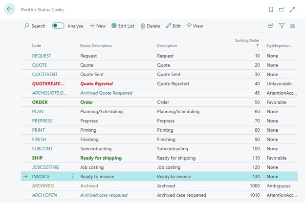Open the ARCHIVED code link
This screenshot has height=203, width=305.
click(43, 186)
